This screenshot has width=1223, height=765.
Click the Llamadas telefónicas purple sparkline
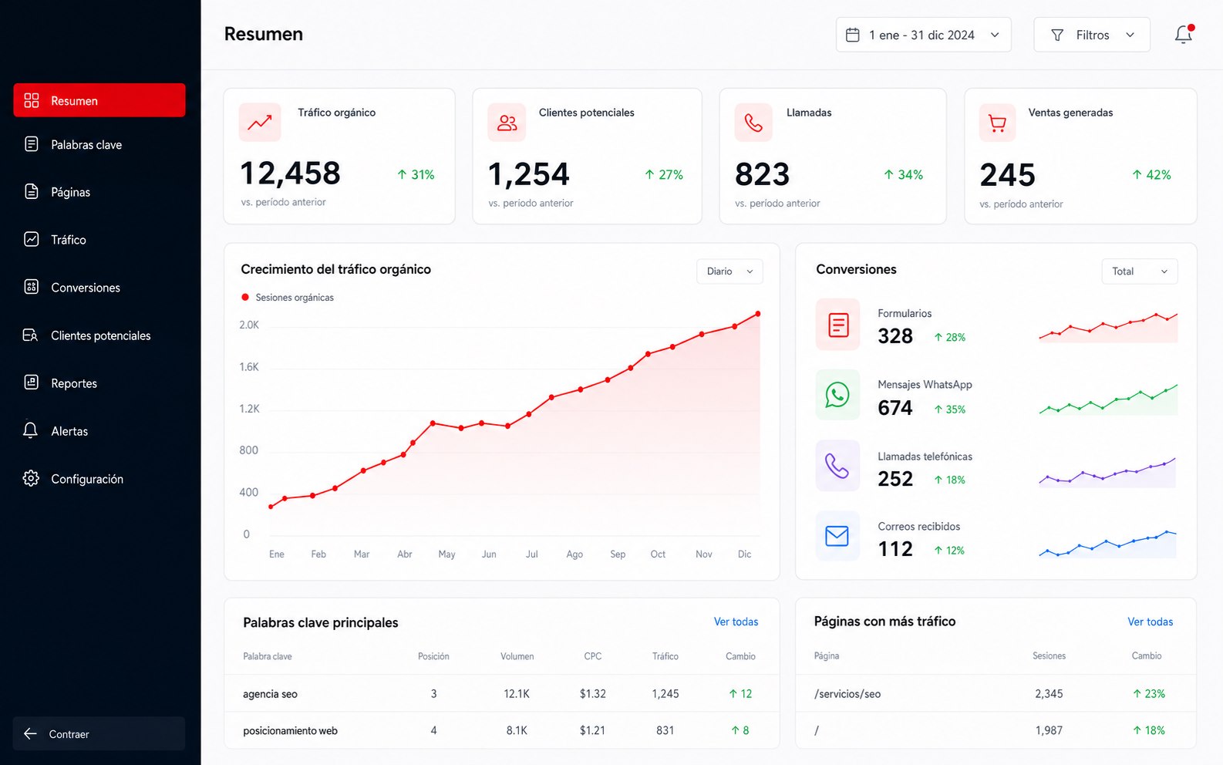coord(1107,472)
